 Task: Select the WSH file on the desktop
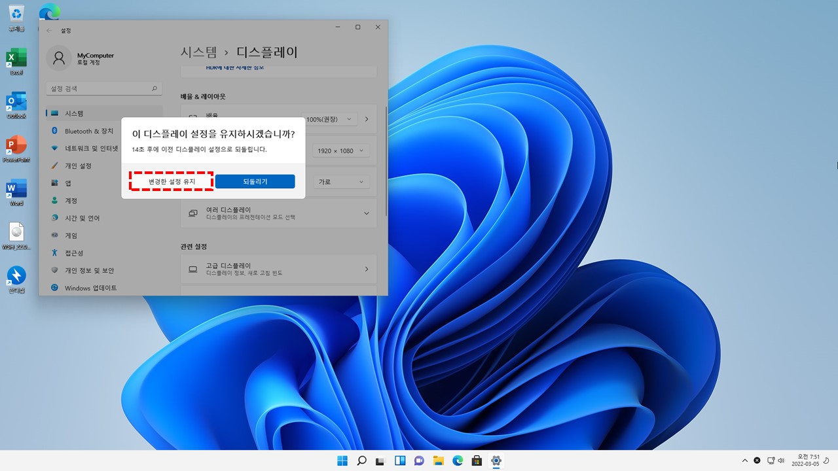point(16,236)
